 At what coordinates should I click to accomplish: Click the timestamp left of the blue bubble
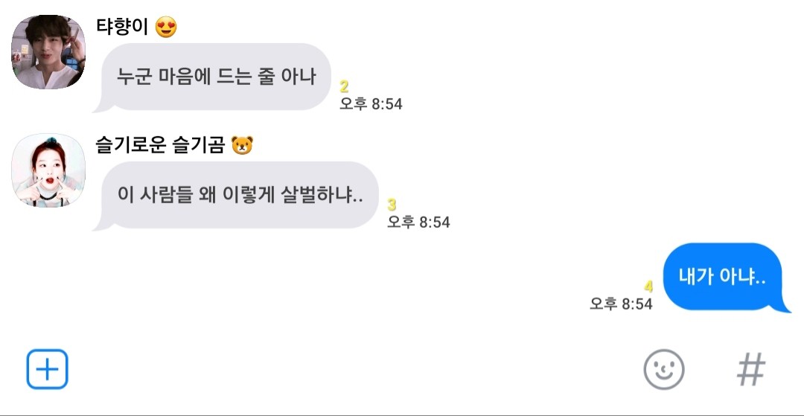tap(621, 304)
